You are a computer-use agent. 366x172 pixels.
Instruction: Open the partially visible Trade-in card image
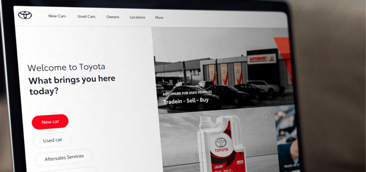tap(287, 138)
